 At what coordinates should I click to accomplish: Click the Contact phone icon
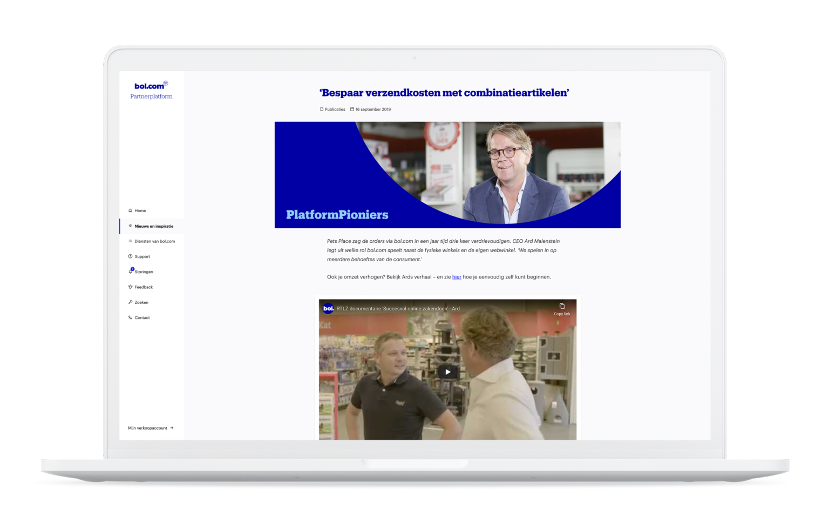(130, 317)
